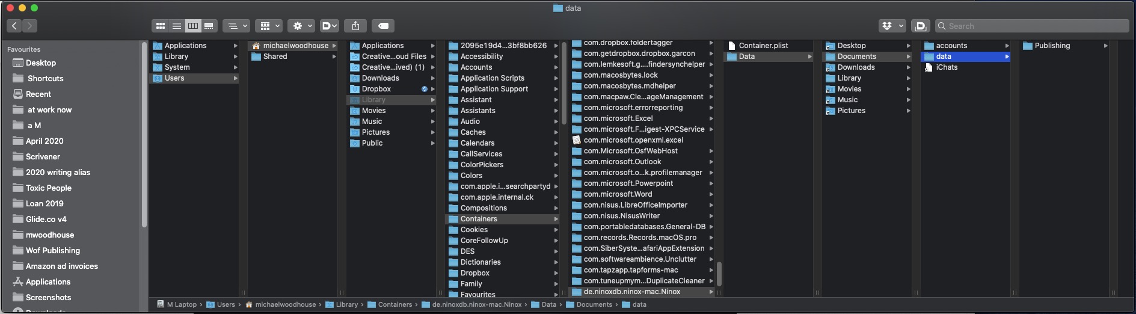Open the group-by arrangement dropdown
The width and height of the screenshot is (1136, 314).
(236, 26)
